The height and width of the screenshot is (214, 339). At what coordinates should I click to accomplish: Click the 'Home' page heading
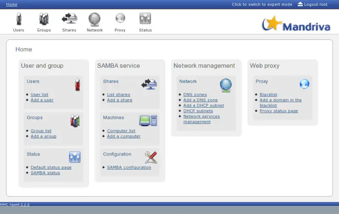click(x=24, y=49)
